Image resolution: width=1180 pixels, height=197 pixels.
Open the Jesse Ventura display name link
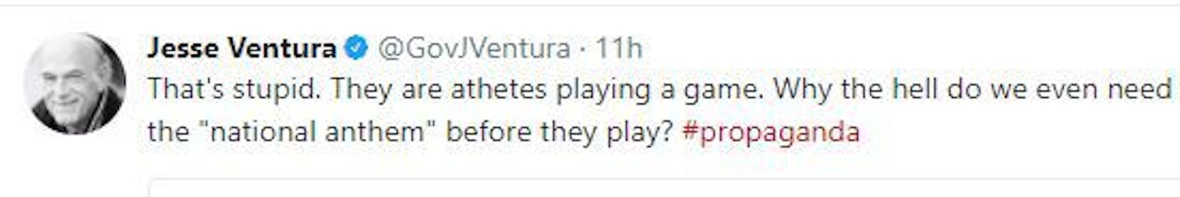click(241, 48)
